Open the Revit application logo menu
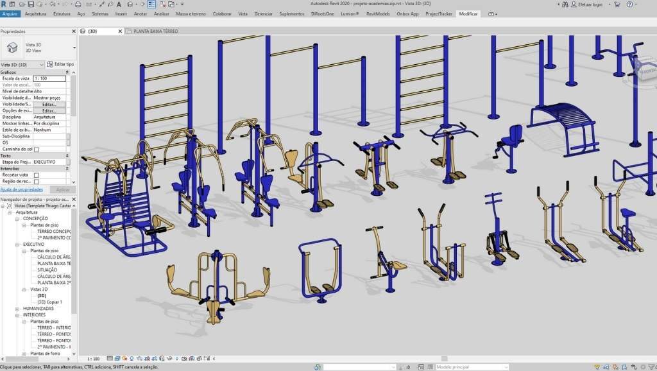 click(x=4, y=4)
